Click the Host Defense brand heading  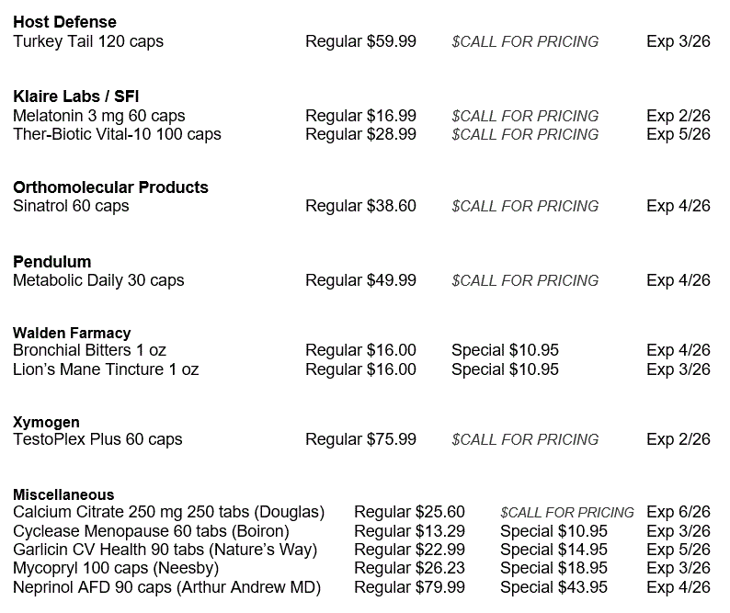[x=64, y=22]
